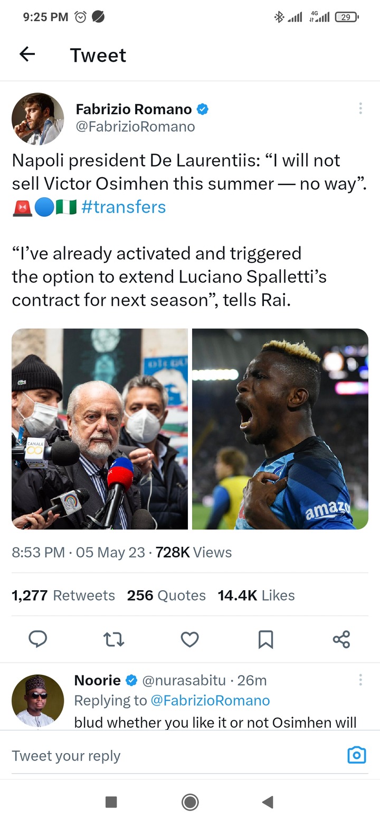380x825 pixels.
Task: Tap Android home circle button
Action: point(190,802)
